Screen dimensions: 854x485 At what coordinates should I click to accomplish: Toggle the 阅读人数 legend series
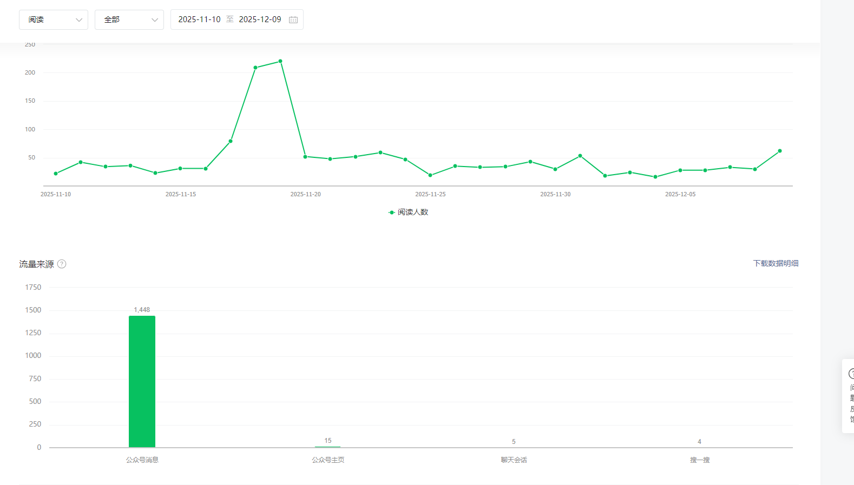tap(409, 212)
